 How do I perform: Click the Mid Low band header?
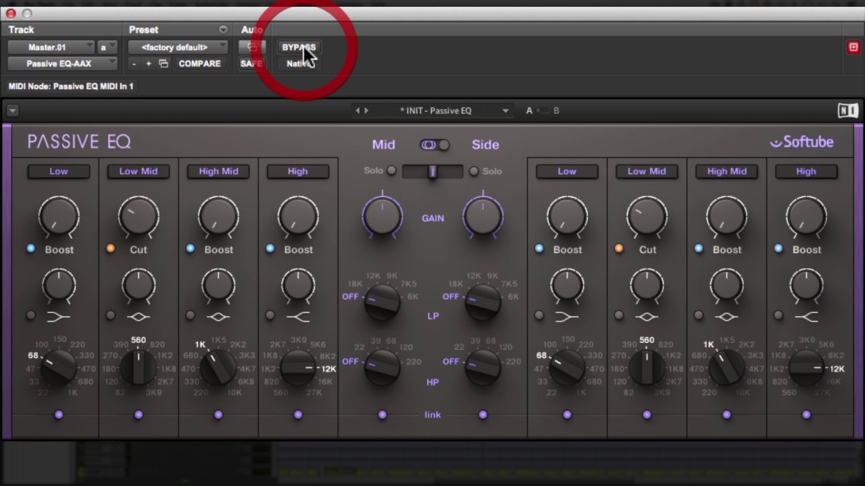(x=59, y=171)
